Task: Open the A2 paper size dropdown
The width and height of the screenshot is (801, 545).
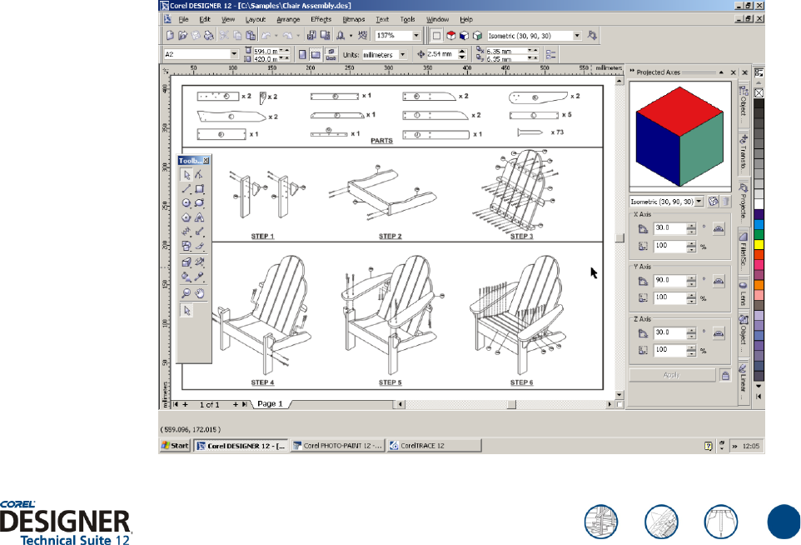Action: [x=234, y=54]
